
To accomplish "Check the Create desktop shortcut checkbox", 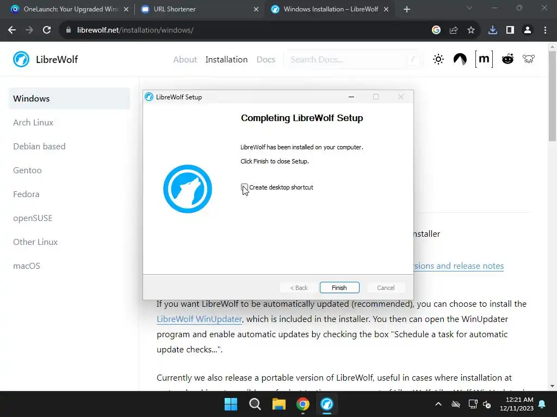I will point(244,187).
